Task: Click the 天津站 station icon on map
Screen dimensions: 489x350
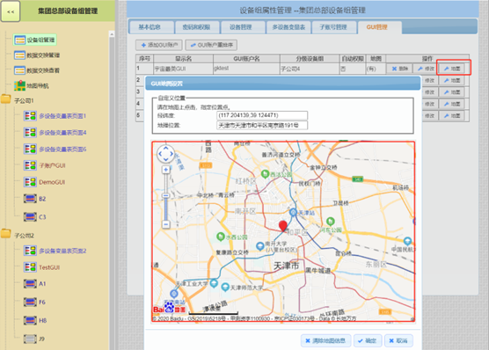Action: pos(293,213)
